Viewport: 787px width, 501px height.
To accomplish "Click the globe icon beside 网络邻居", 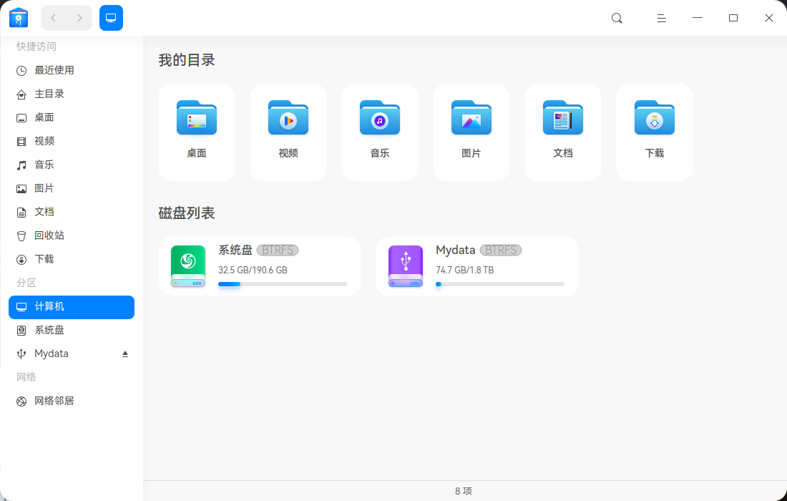I will (21, 401).
